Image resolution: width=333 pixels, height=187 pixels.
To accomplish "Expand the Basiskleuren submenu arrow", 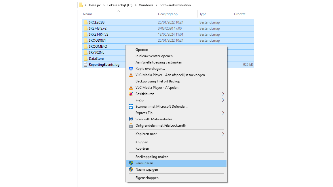I will (x=223, y=94).
